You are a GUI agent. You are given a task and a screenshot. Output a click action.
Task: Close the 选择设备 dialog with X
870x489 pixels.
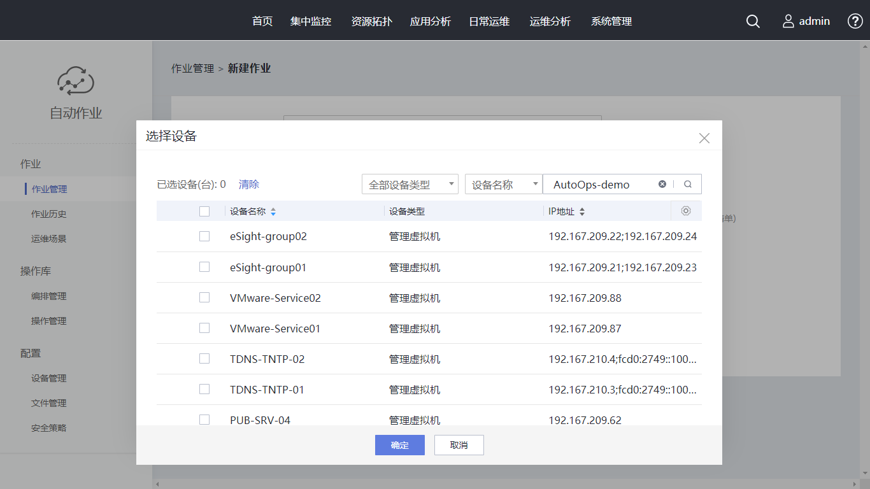pyautogui.click(x=704, y=138)
